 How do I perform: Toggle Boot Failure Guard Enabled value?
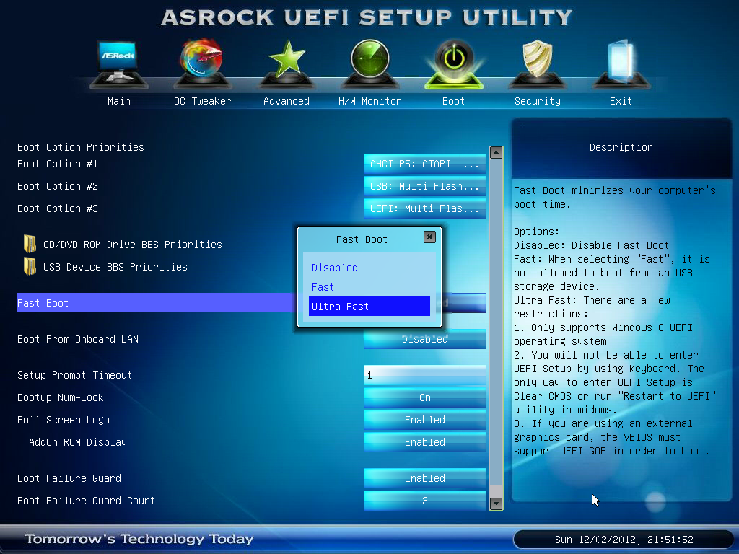coord(424,478)
